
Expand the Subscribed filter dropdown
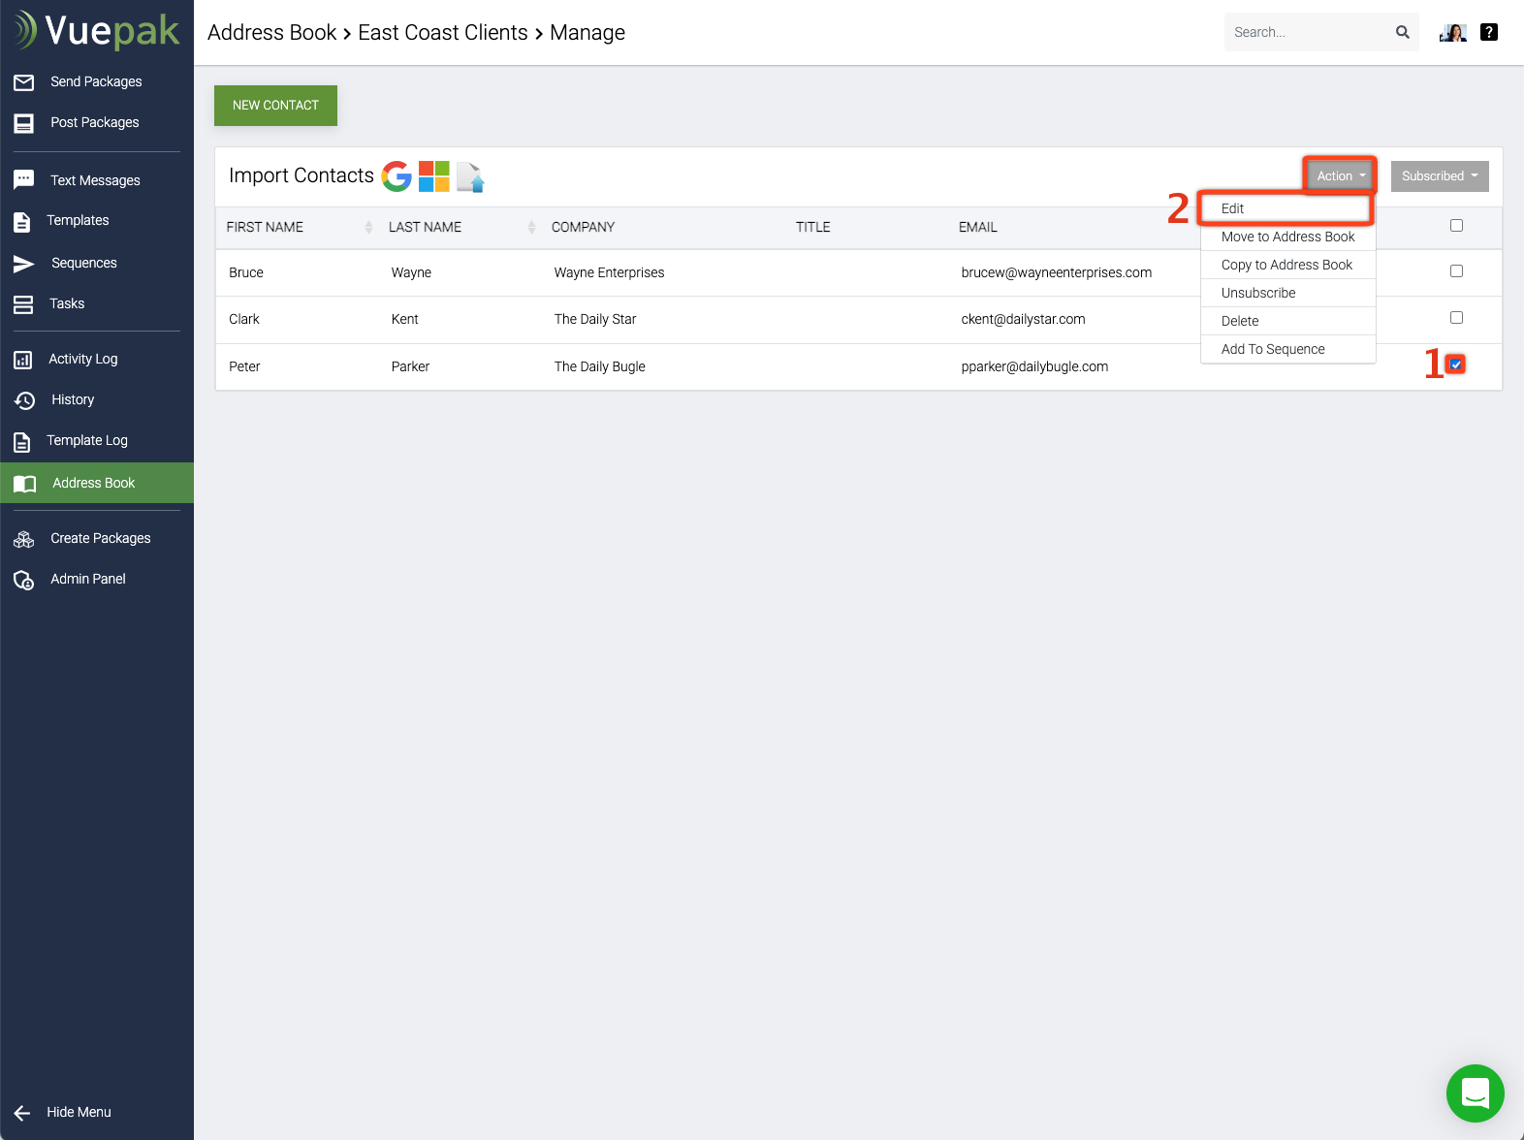tap(1440, 176)
